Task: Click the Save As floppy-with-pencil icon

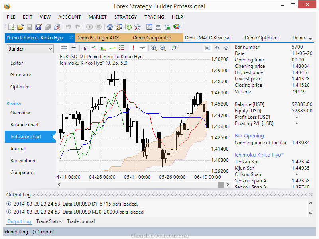Action: [38, 27]
